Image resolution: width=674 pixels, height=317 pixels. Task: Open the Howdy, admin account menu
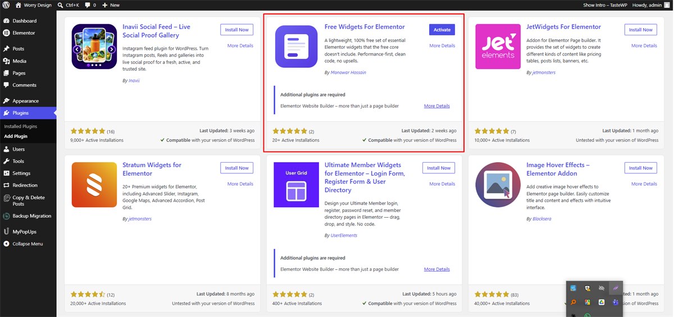[651, 4]
